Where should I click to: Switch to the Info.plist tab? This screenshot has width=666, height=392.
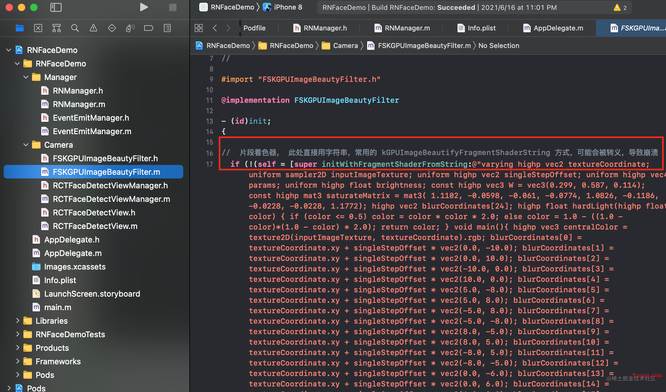[x=477, y=28]
